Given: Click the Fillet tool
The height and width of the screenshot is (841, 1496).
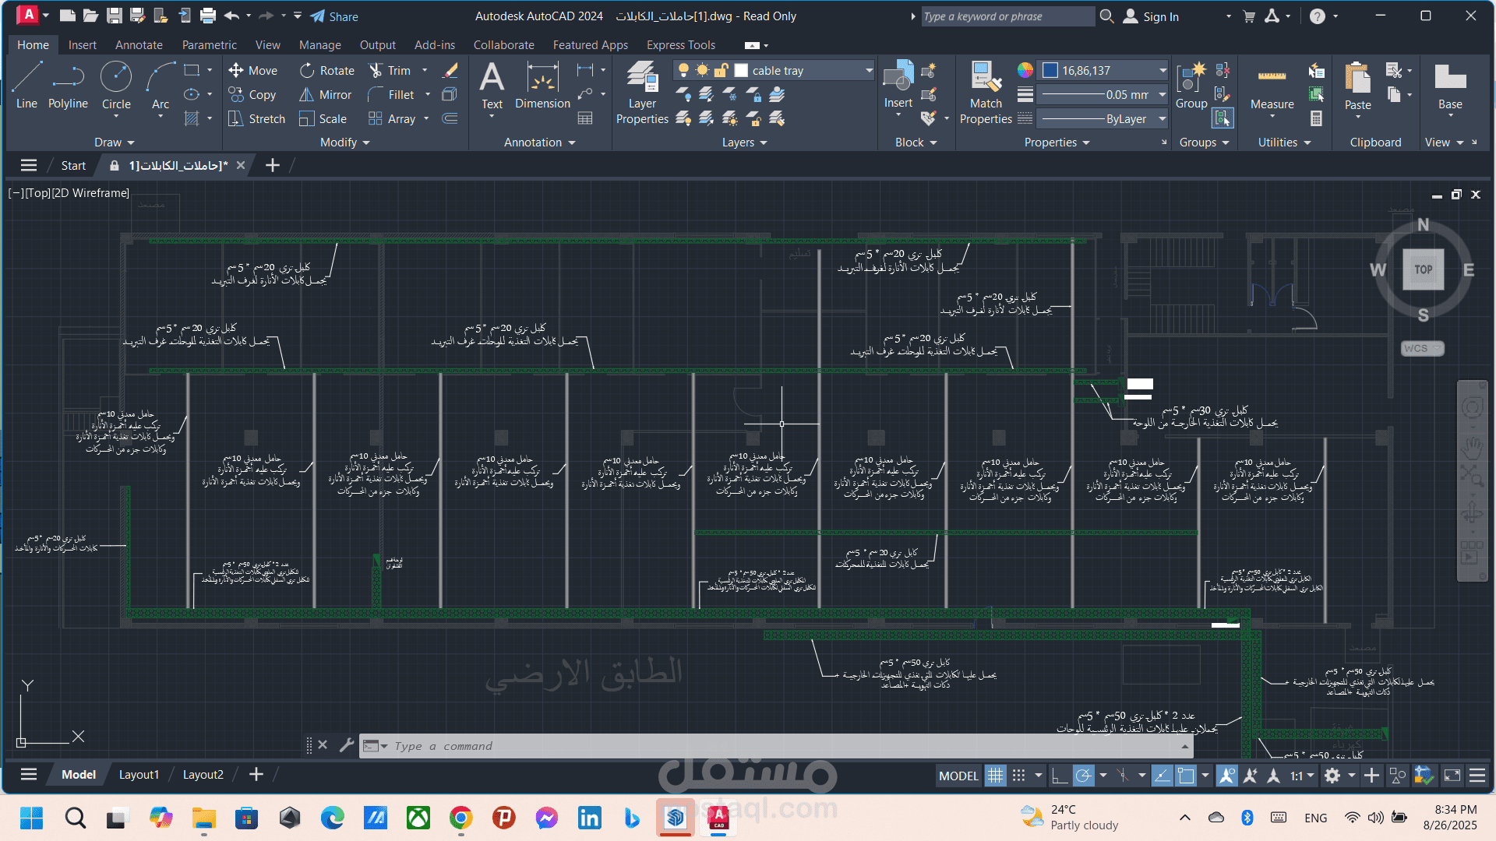Looking at the screenshot, I should [x=392, y=94].
